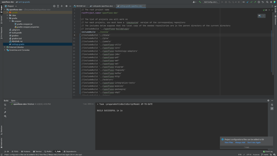Open the Problems tool window tab
The image size is (277, 156).
(26, 152)
